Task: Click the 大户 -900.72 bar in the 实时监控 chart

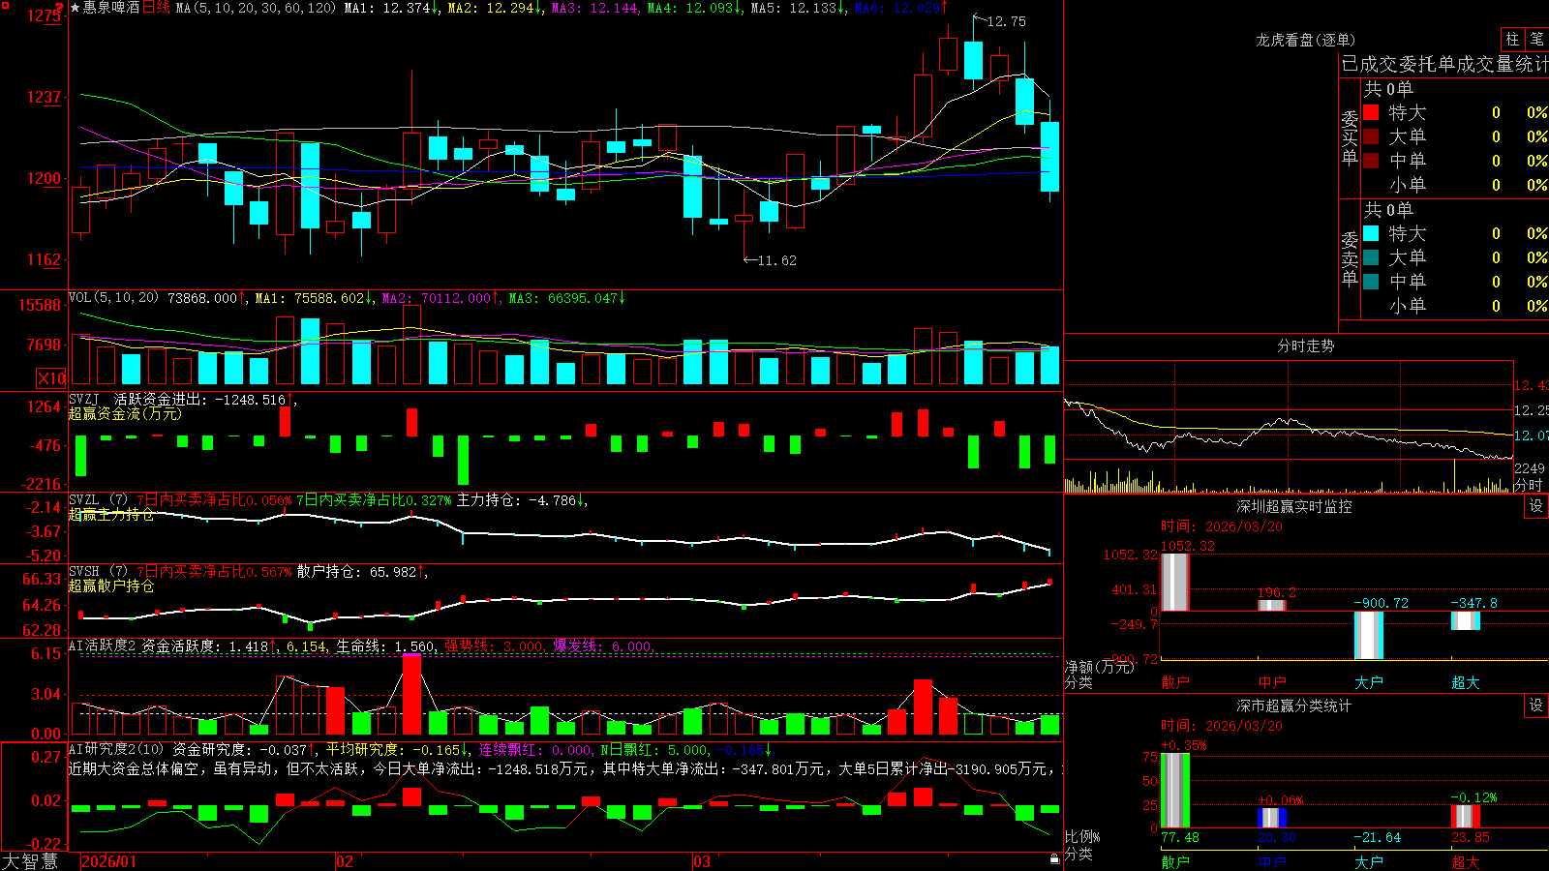Action: (x=1368, y=635)
